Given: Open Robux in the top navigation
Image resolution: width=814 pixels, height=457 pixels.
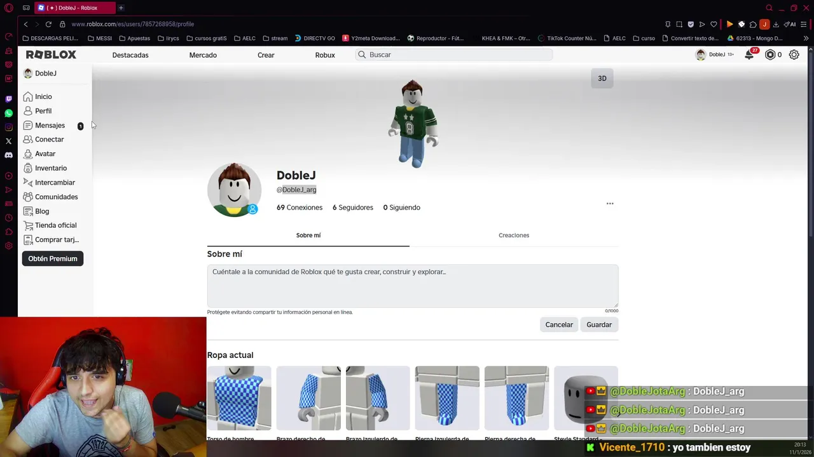Looking at the screenshot, I should click(325, 55).
